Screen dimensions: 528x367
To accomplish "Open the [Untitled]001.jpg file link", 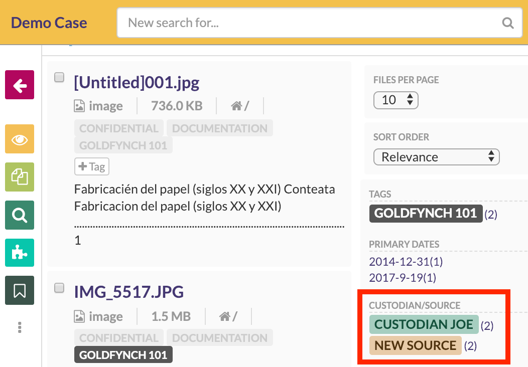I will tap(137, 82).
